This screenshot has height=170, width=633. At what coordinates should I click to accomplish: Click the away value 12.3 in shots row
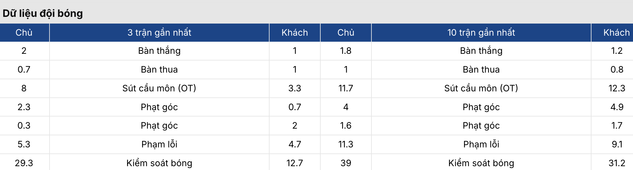pyautogui.click(x=617, y=88)
